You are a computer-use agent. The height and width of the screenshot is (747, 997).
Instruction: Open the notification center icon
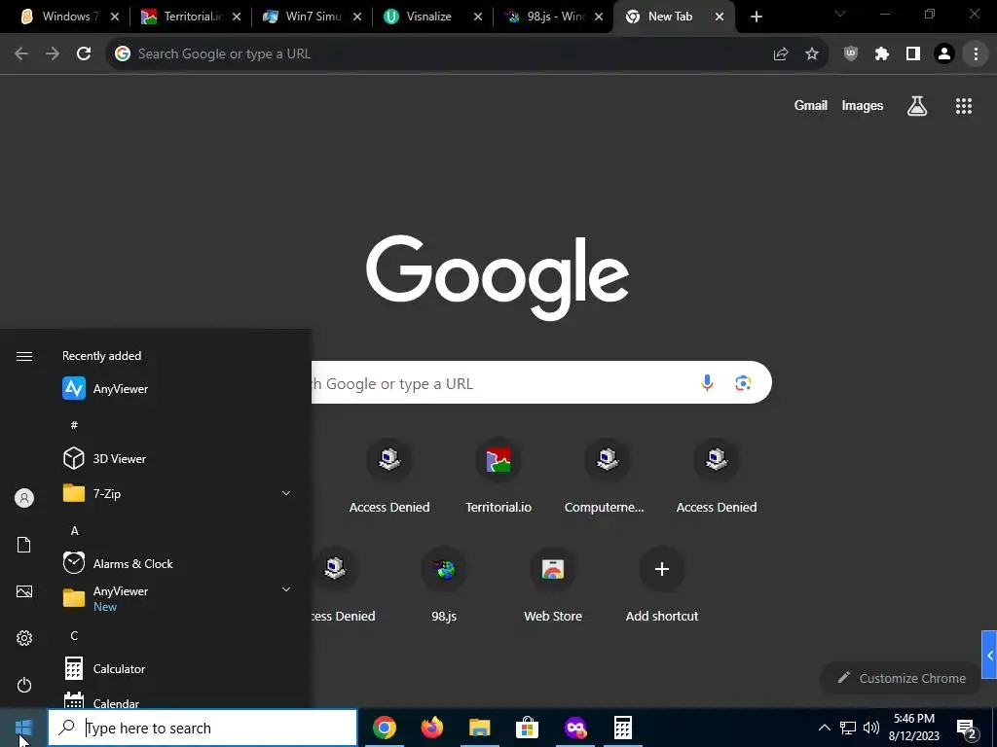(967, 729)
